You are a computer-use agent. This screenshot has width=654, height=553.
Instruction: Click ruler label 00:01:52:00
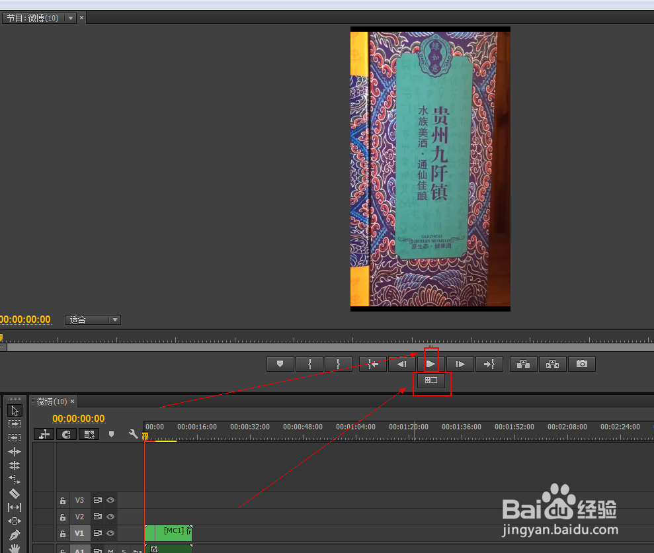tap(514, 427)
